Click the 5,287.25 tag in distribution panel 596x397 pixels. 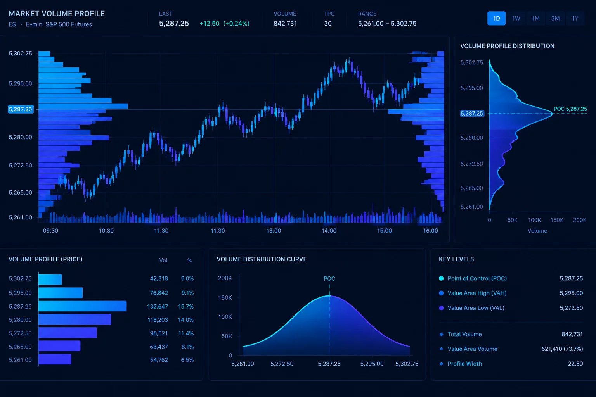(x=472, y=114)
